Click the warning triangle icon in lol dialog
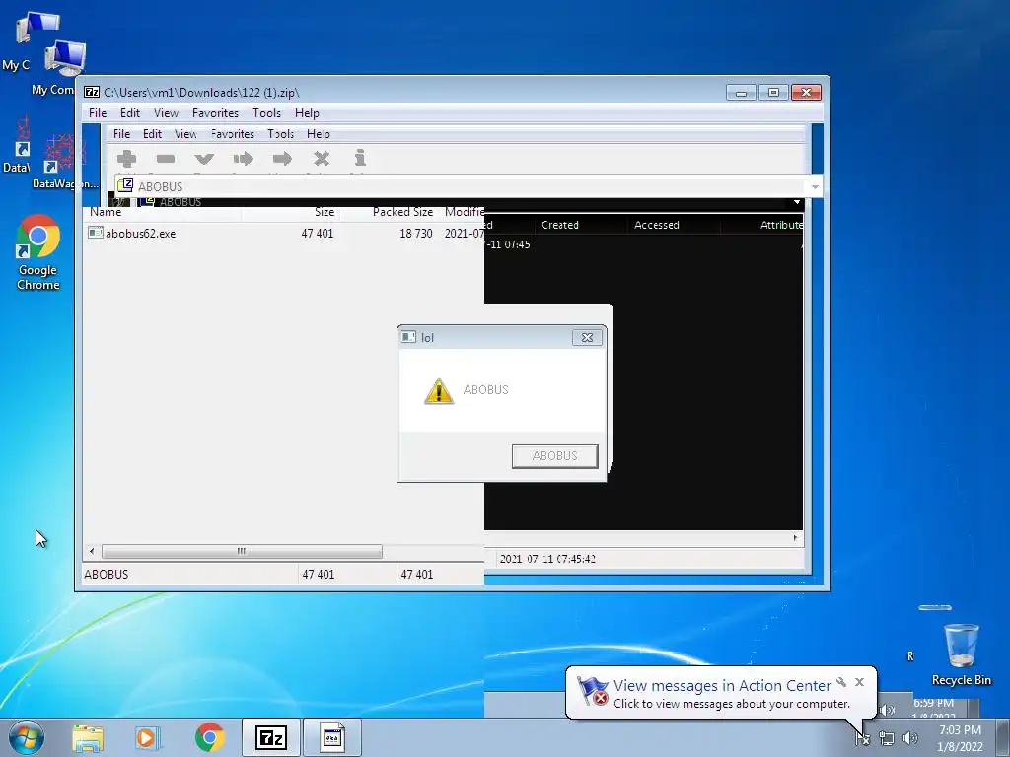The image size is (1010, 757). click(439, 390)
